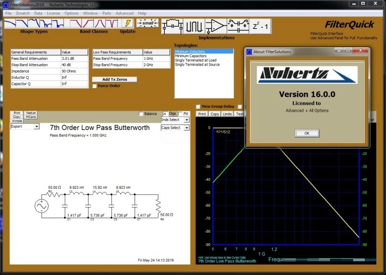Open the License menu
Viewport: 386px width, 275px height.
coord(54,13)
